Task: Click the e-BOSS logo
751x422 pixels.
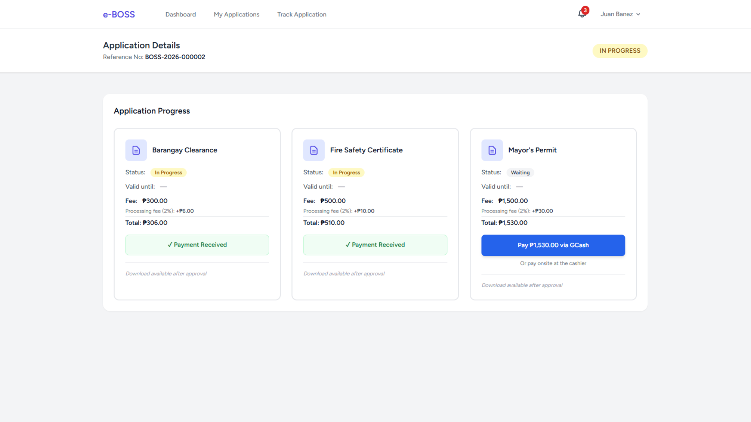Action: [x=119, y=14]
